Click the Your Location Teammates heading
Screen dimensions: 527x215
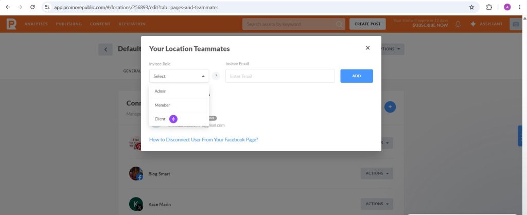coord(189,49)
